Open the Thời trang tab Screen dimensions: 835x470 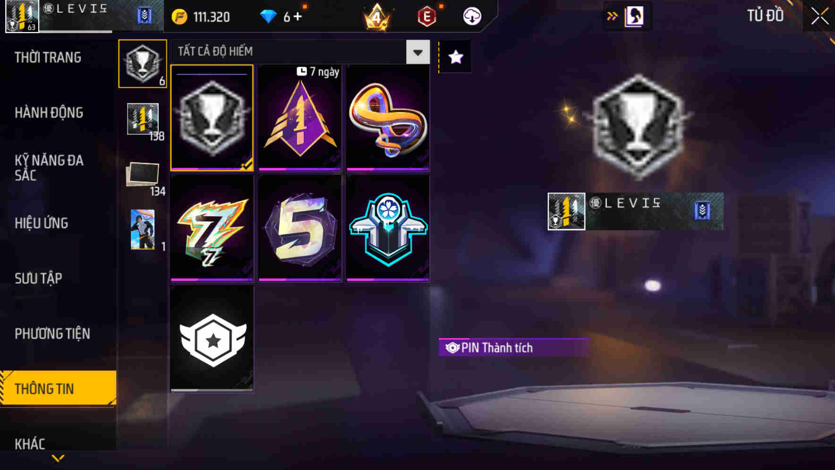click(48, 58)
